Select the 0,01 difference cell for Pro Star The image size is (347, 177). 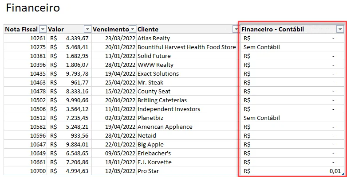point(292,171)
